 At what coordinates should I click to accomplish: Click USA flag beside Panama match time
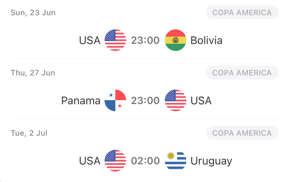(175, 100)
